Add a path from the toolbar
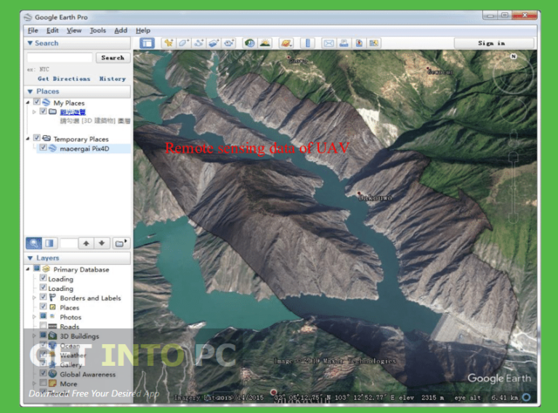This screenshot has height=413, width=558. [x=198, y=44]
